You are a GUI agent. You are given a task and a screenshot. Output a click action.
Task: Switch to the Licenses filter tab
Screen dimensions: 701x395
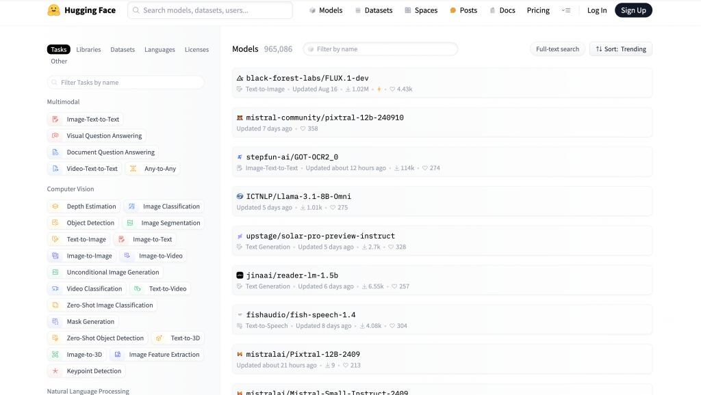[x=196, y=49]
